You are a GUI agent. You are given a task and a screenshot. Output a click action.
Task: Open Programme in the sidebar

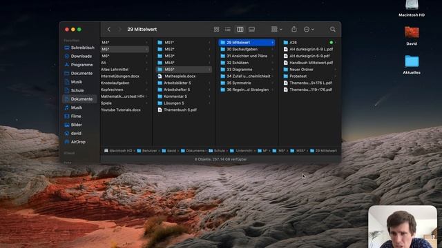[x=79, y=65]
